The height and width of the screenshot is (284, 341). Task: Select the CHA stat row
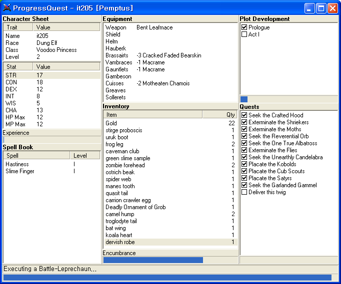click(x=52, y=110)
